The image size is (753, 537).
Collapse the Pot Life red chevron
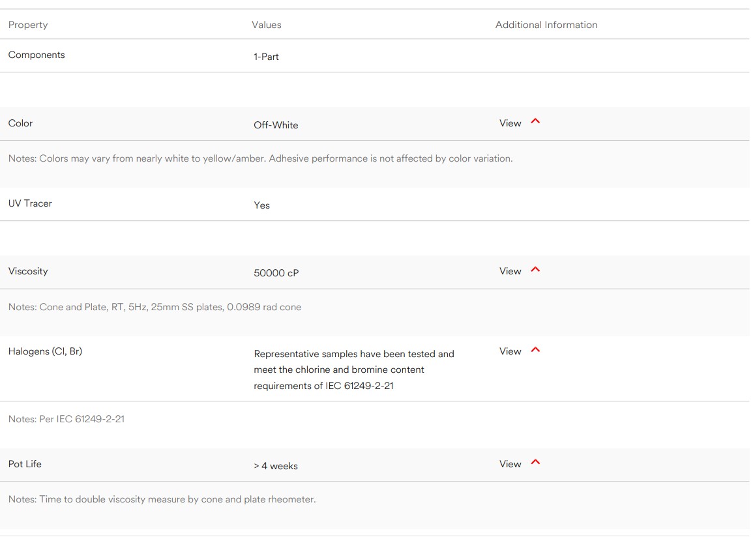[535, 463]
